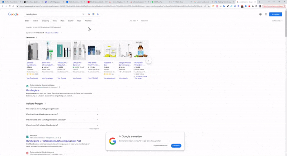Select the Videos search filter
The image size is (287, 156).
(36, 21)
